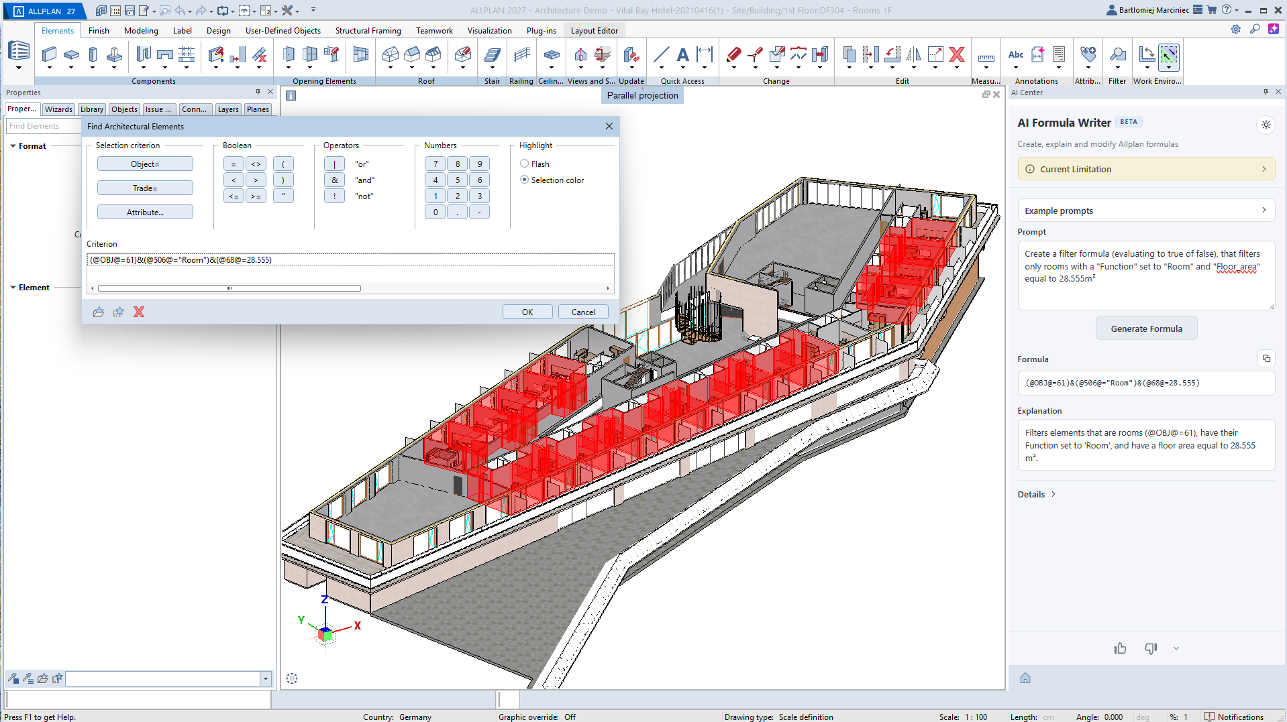Click the thumbs up feedback icon

pyautogui.click(x=1120, y=648)
